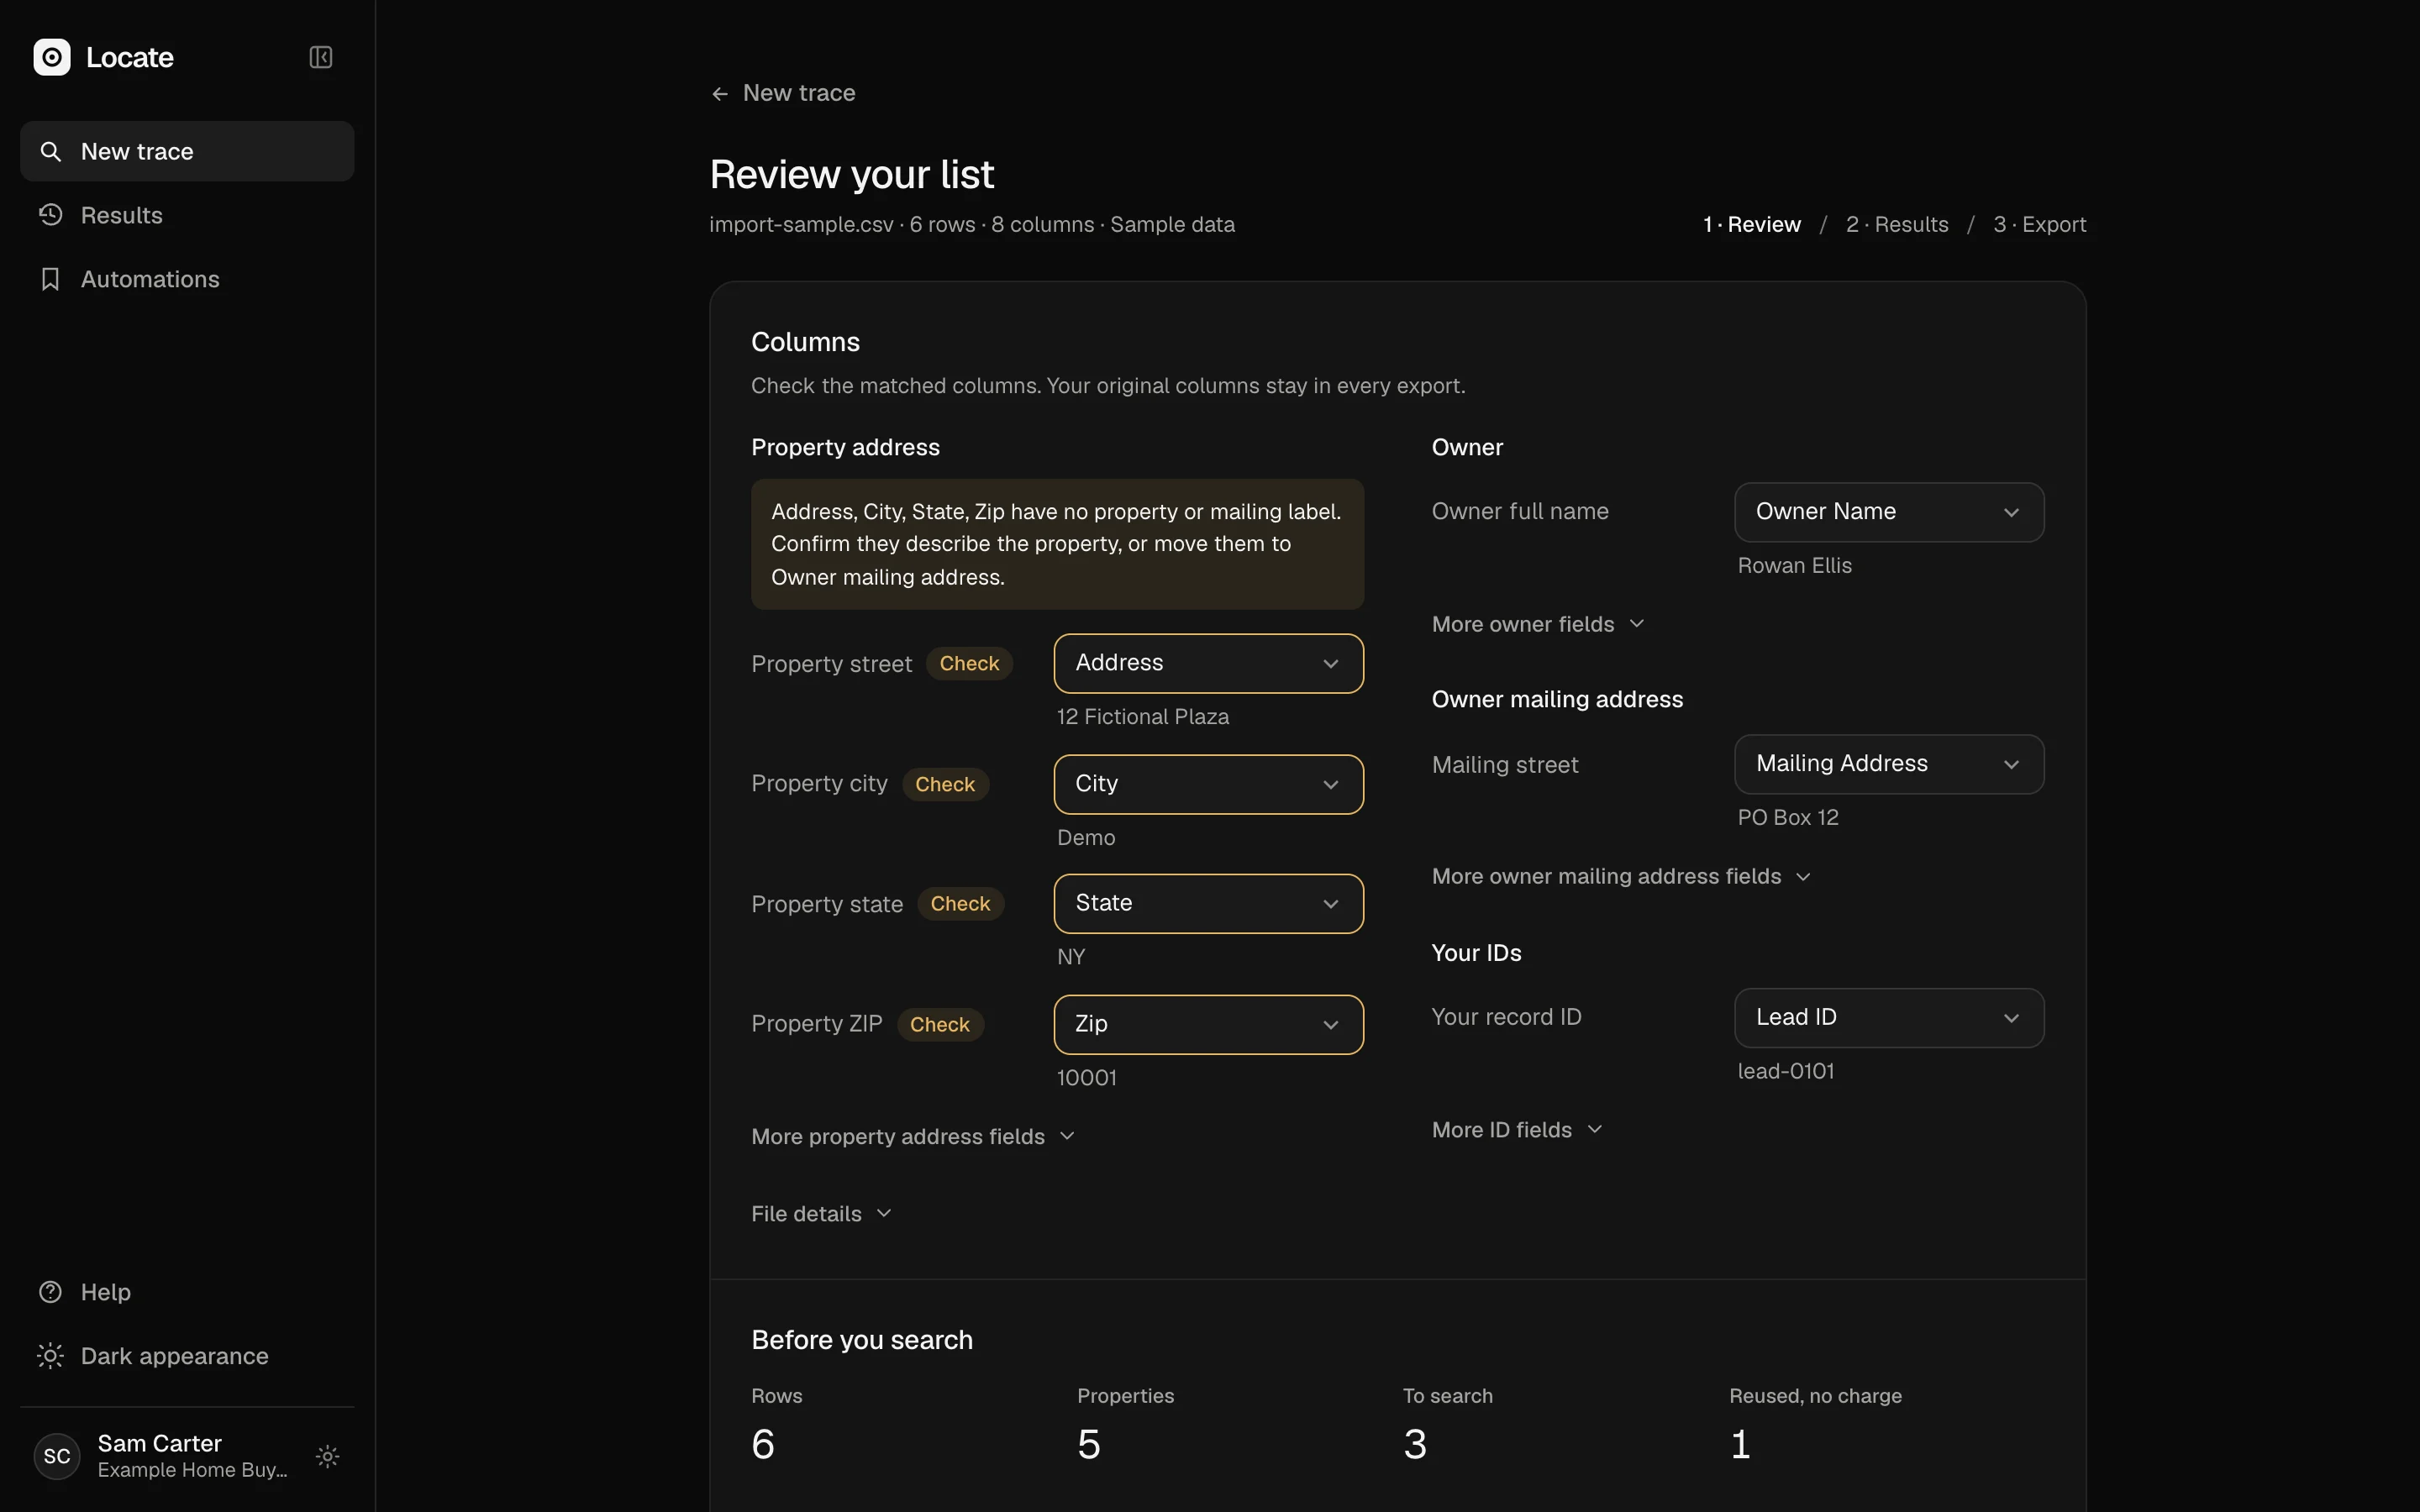Viewport: 2420px width, 1512px height.
Task: Expand File details section
Action: coord(821,1213)
